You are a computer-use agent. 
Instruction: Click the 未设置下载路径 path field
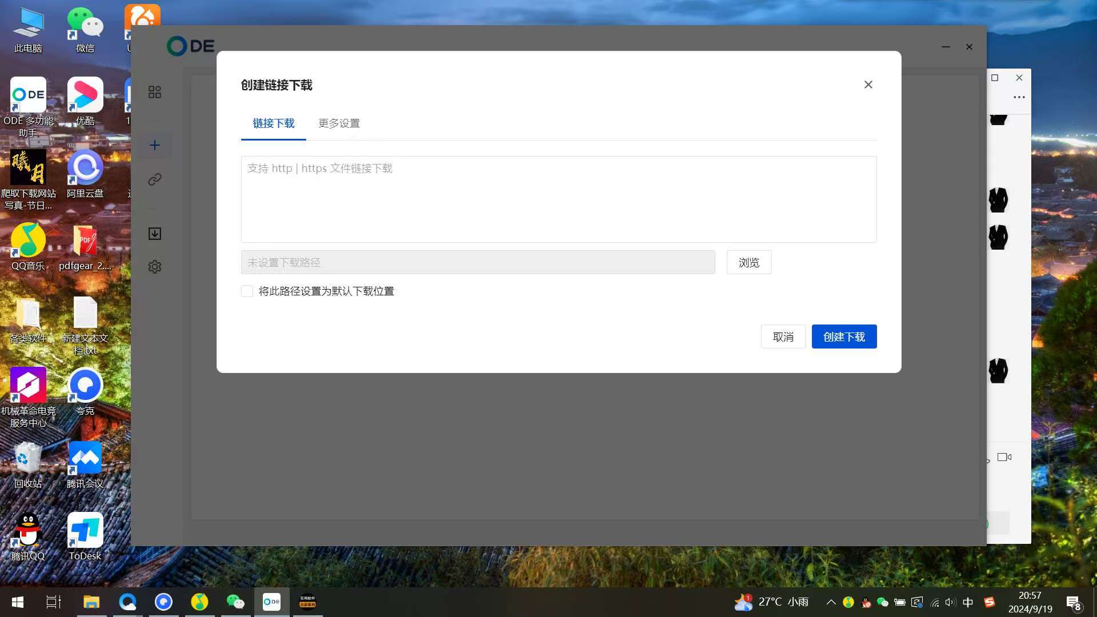(x=478, y=263)
